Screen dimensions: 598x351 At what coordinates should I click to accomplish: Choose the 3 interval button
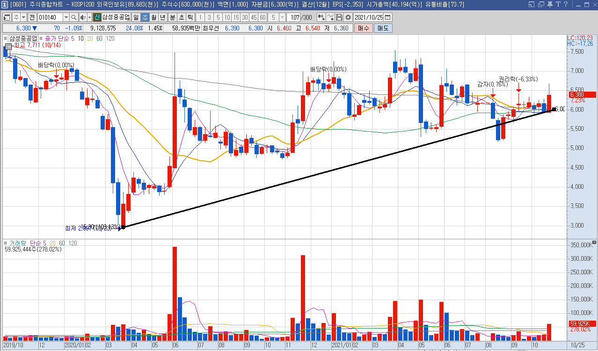click(x=209, y=17)
